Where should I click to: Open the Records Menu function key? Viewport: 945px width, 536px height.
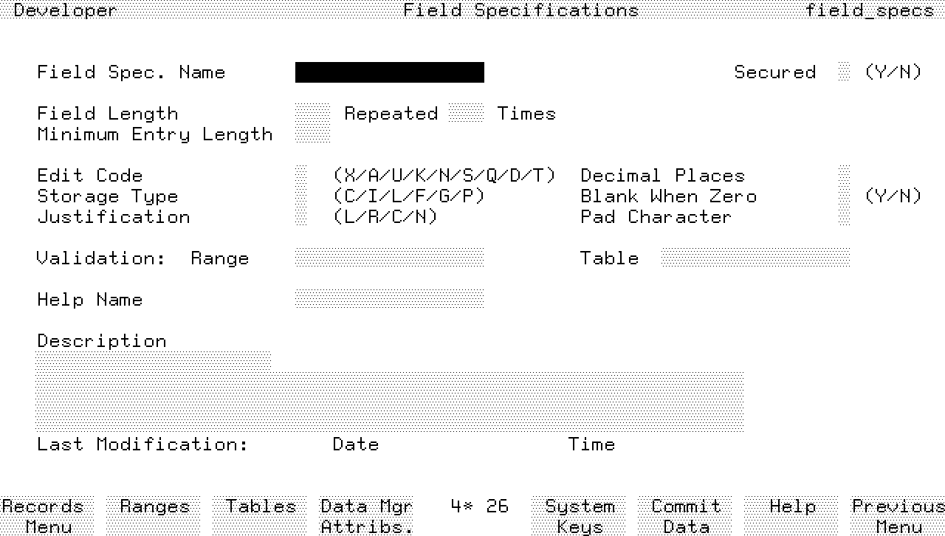click(47, 516)
